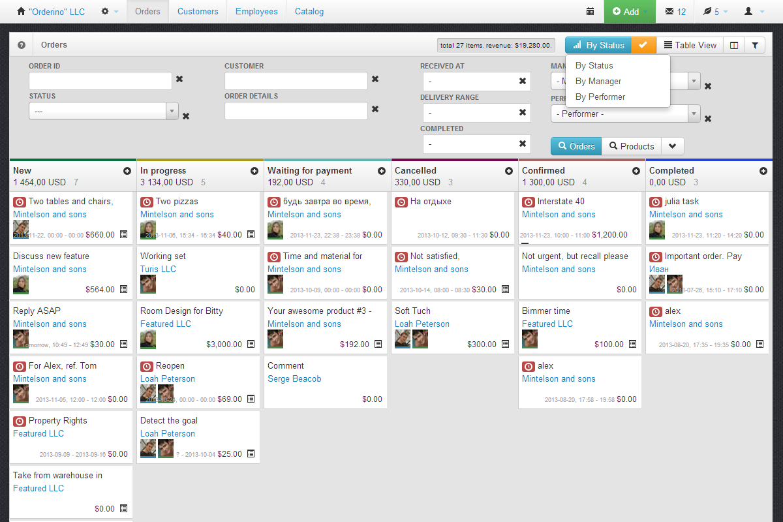Open the Property Rights order title
Viewport: 783px width, 522px height.
click(57, 420)
